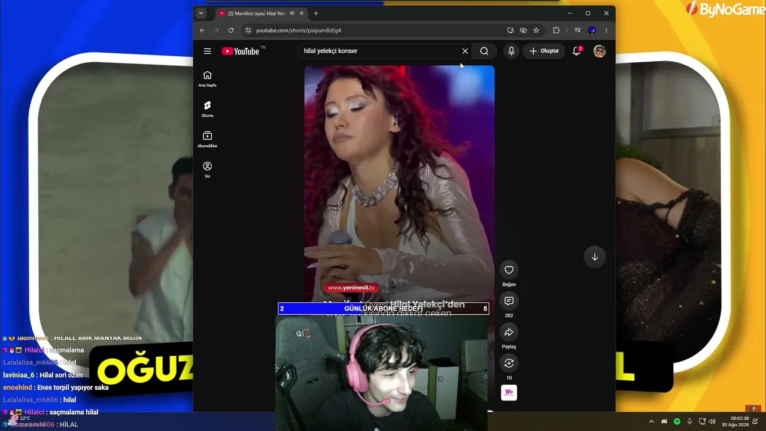The height and width of the screenshot is (431, 766).
Task: Open the media controls toolbar icon
Action: point(577,31)
